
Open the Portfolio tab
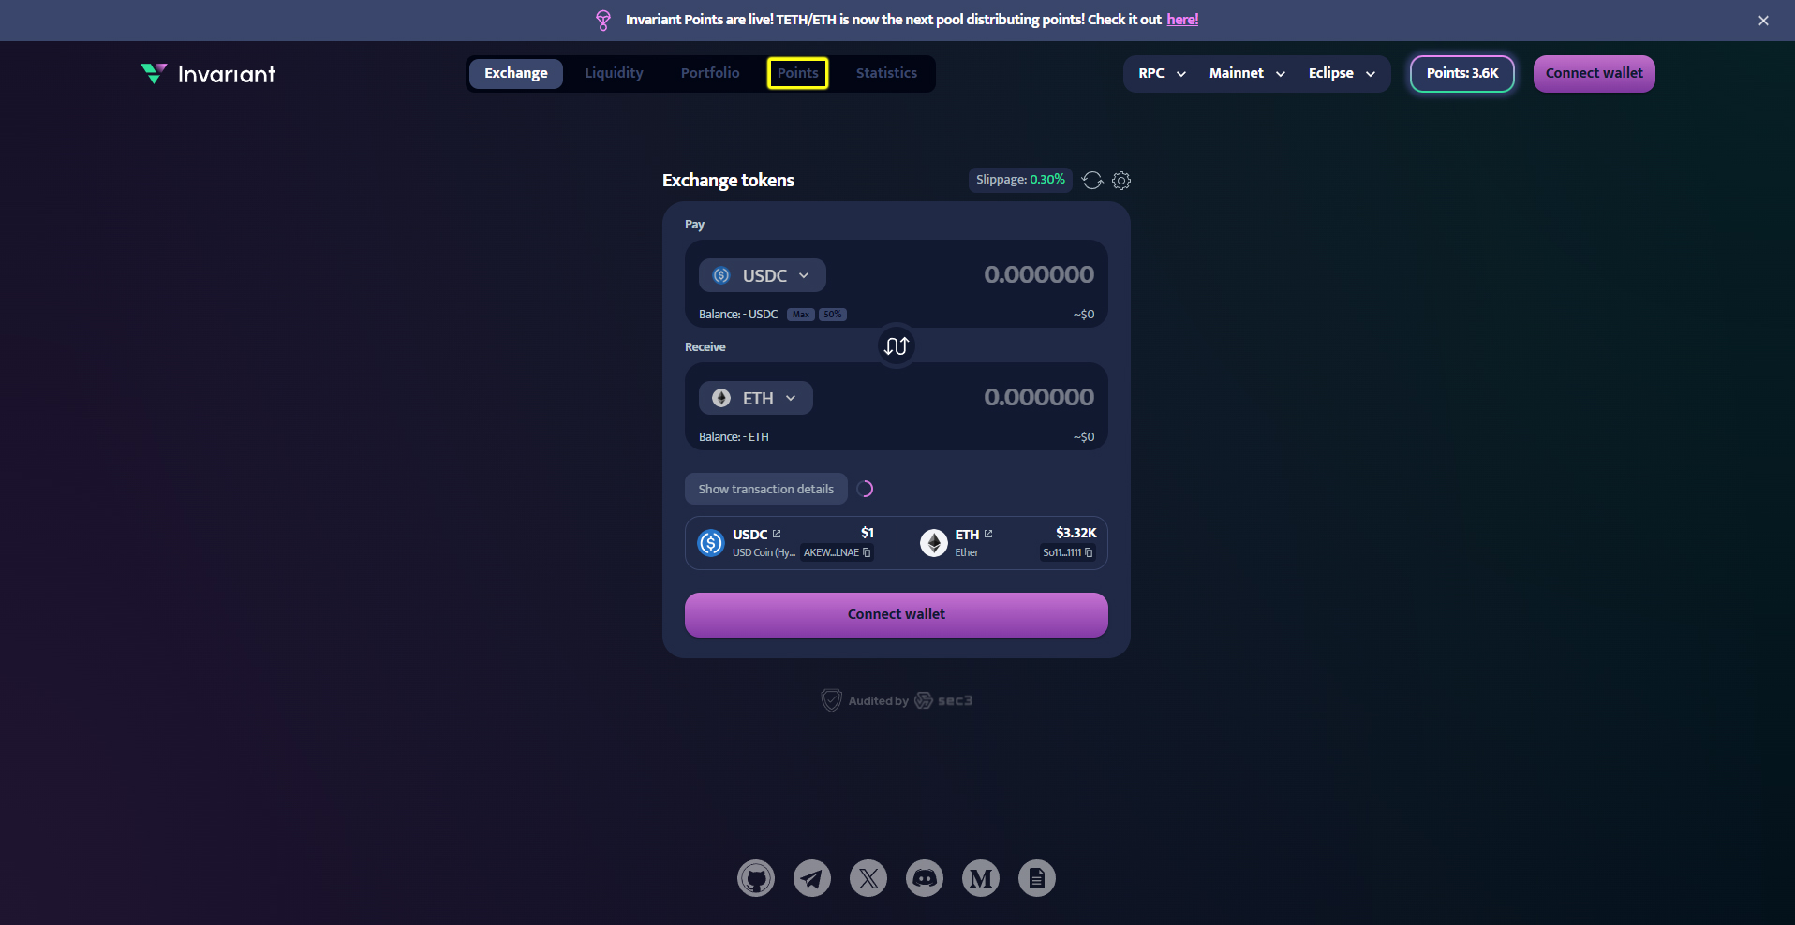click(x=710, y=73)
